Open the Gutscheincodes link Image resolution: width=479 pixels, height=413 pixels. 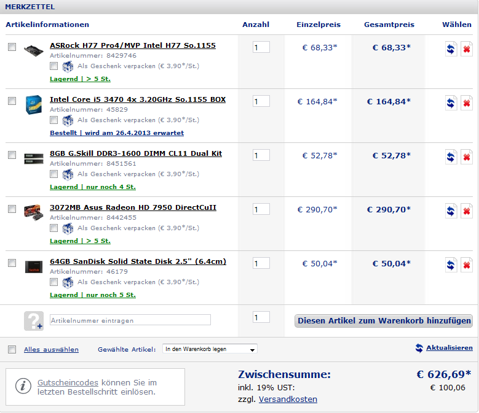(68, 382)
